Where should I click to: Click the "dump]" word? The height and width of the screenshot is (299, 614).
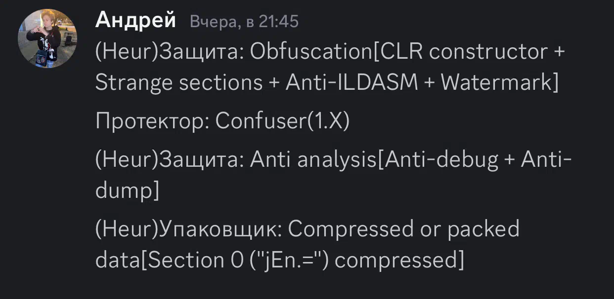[127, 191]
